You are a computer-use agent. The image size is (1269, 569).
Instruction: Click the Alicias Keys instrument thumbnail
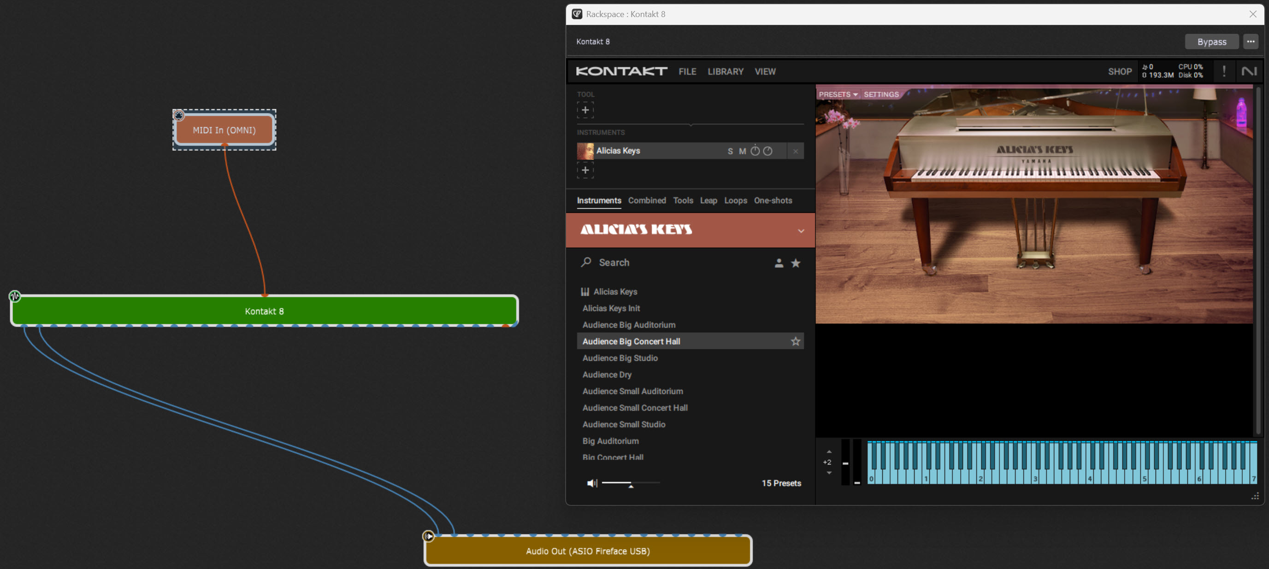tap(585, 151)
